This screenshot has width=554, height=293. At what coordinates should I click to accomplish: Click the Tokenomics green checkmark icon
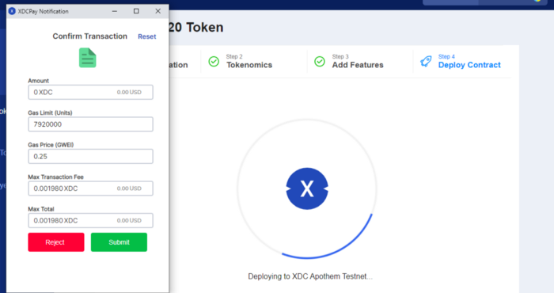(214, 62)
